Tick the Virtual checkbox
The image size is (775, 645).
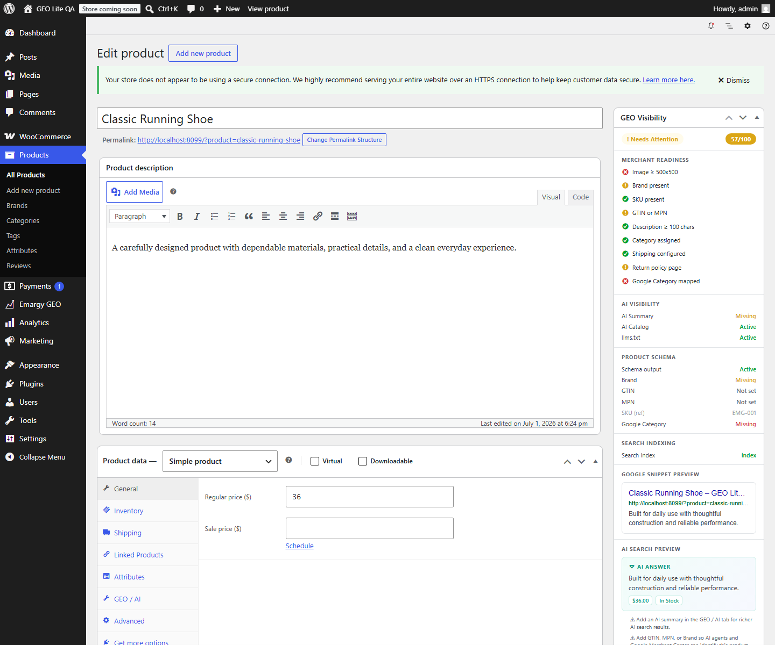(x=315, y=461)
